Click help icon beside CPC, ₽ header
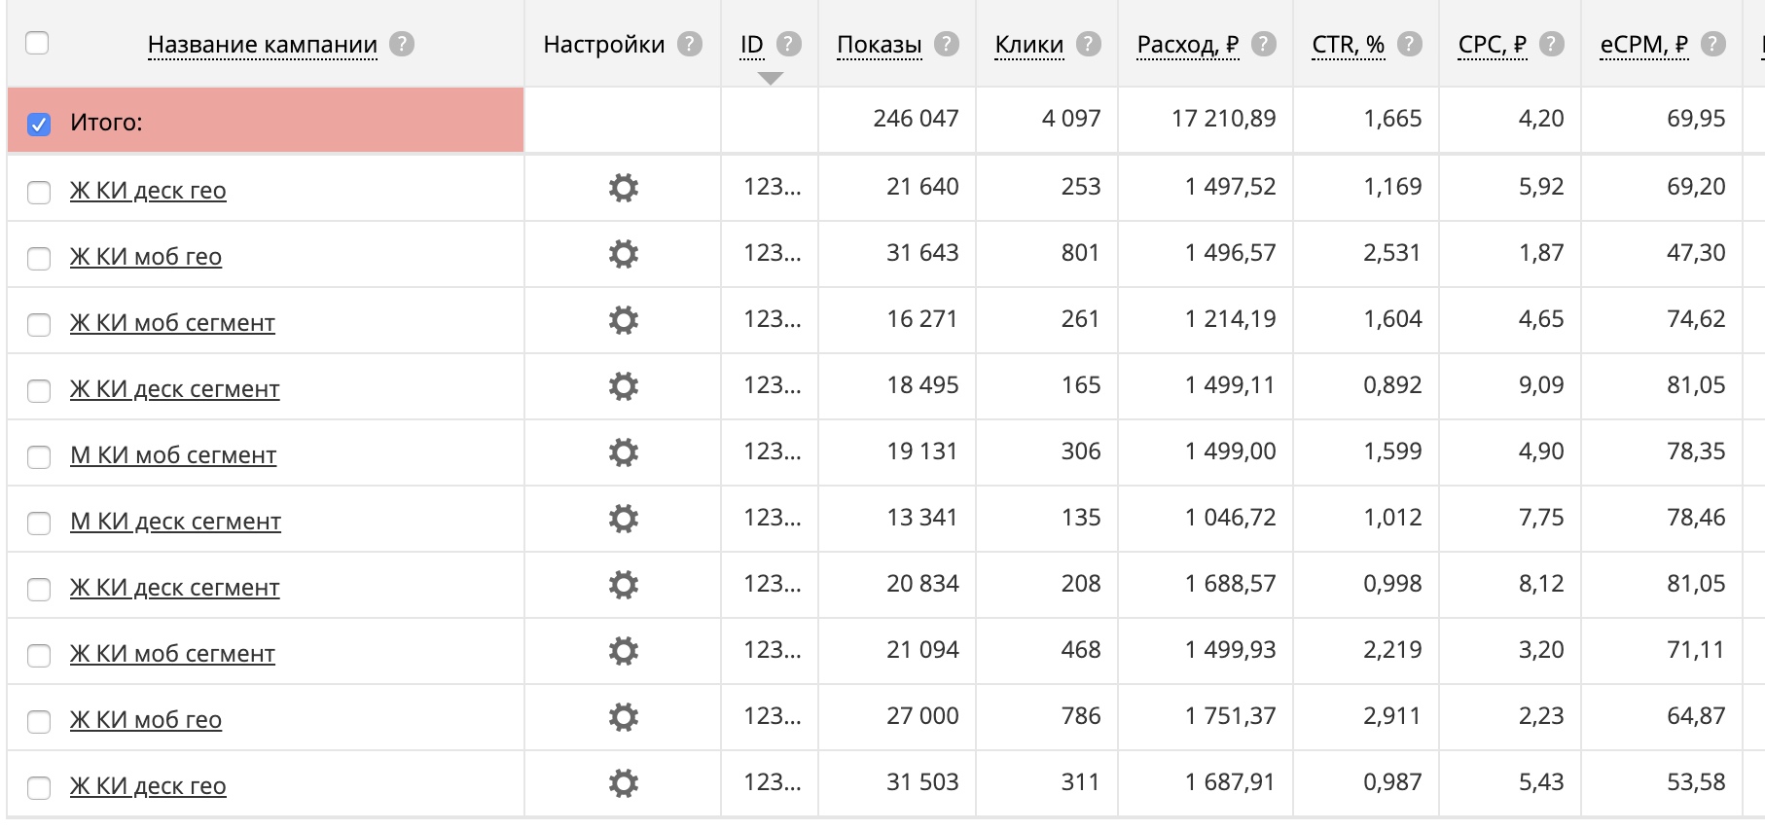 point(1552,45)
